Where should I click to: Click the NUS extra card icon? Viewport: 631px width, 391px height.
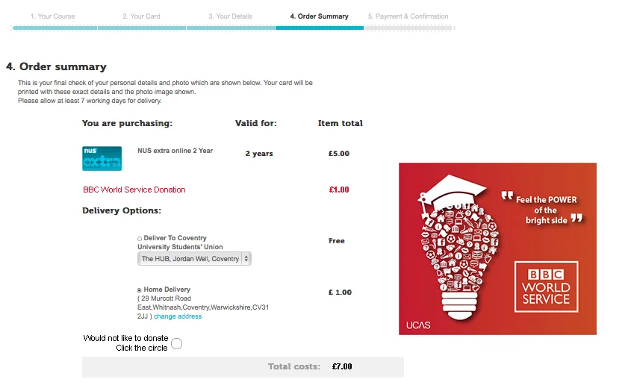(x=102, y=158)
